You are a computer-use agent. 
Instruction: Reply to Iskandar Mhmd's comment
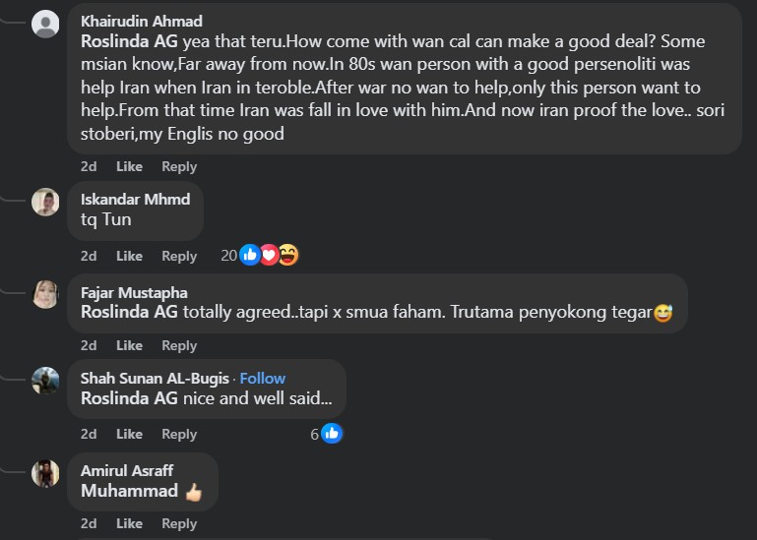tap(179, 256)
